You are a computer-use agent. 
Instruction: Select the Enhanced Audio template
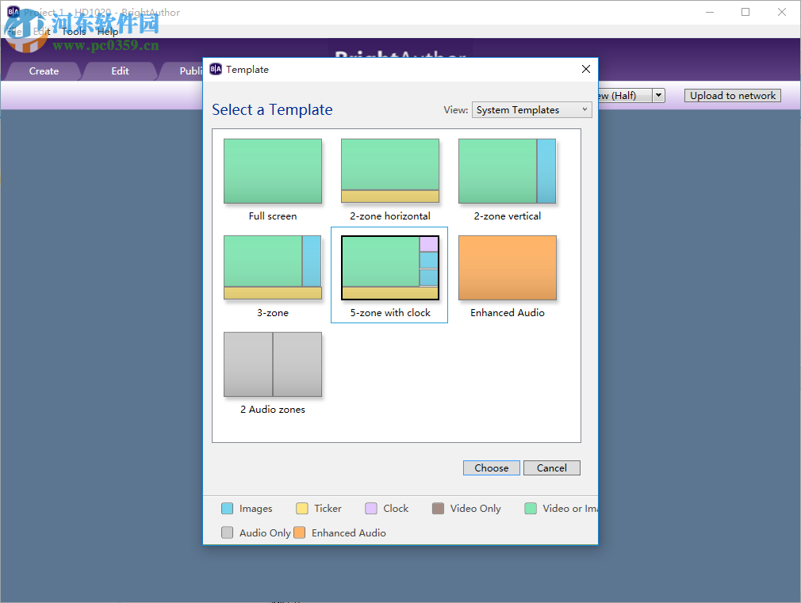pos(507,267)
